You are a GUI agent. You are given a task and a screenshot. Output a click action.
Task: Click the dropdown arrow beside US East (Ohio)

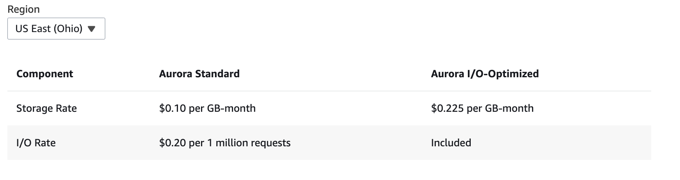tap(92, 29)
